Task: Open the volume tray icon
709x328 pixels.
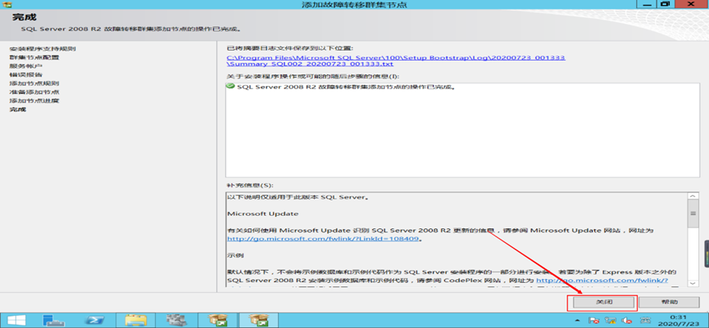Action: coord(627,321)
